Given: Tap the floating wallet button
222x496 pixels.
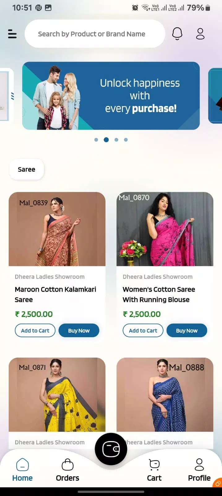Looking at the screenshot, I should 111,449.
